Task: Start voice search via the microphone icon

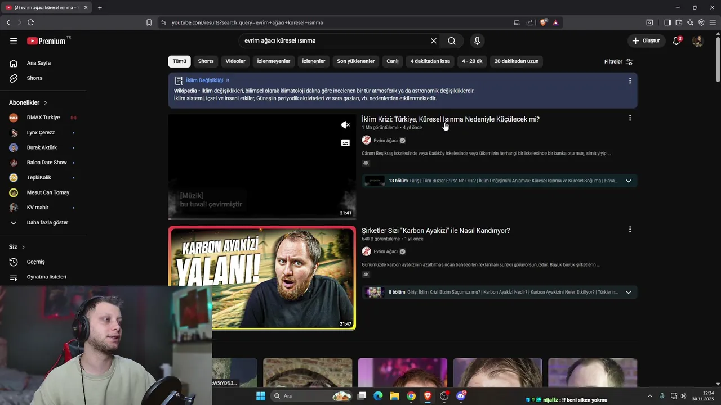Action: pos(477,41)
